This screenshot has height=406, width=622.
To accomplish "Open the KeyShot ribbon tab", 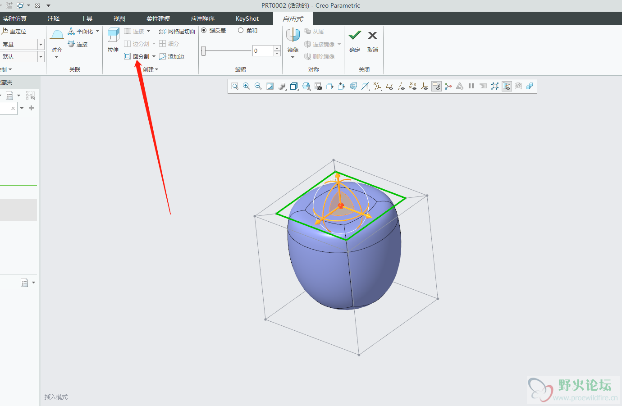I will click(247, 18).
